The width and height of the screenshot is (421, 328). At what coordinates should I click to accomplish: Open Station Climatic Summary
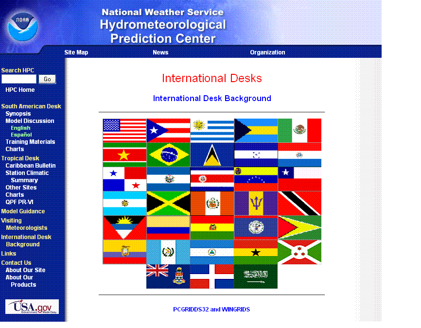27,176
